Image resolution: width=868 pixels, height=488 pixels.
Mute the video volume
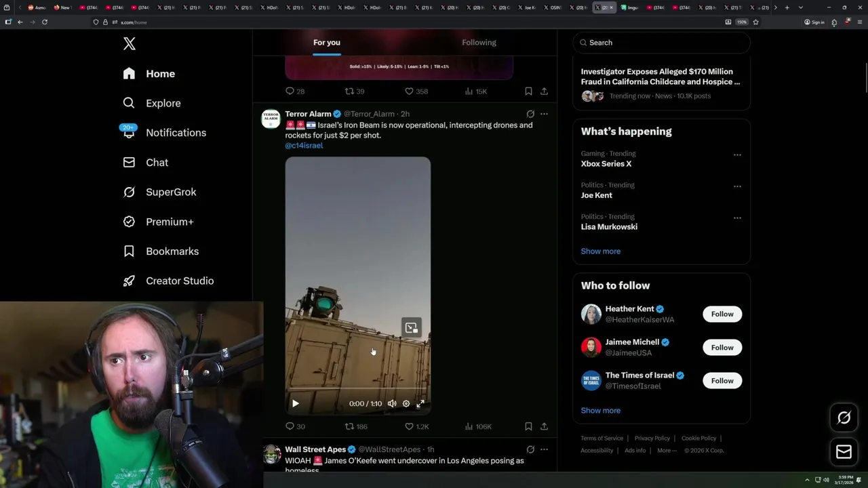point(392,404)
